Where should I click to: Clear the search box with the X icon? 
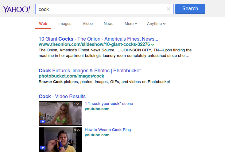coord(168,9)
